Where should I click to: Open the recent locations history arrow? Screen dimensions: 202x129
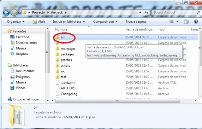click(x=20, y=13)
